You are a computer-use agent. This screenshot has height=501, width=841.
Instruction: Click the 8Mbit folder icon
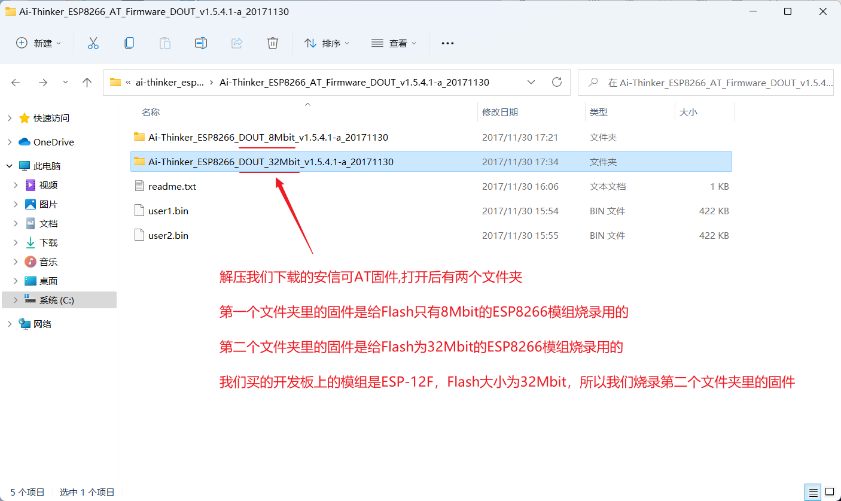tap(139, 137)
